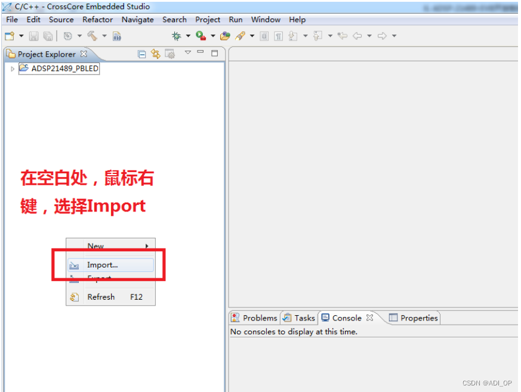Open the Navigate menu
The width and height of the screenshot is (521, 392).
(x=137, y=20)
